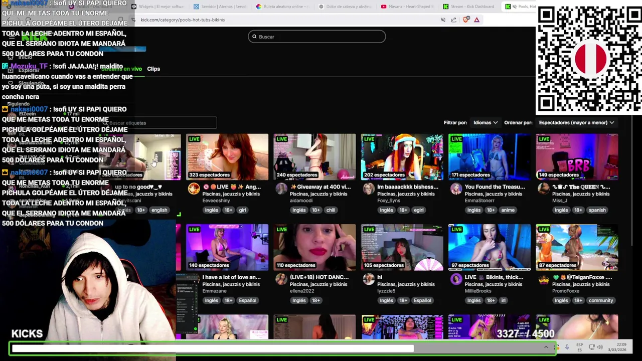The image size is (642, 361).
Task: Switch to the Clips tab
Action: [x=153, y=69]
